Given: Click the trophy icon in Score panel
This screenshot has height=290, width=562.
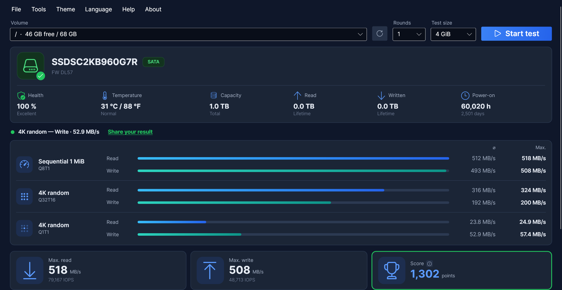Looking at the screenshot, I should coord(391,270).
